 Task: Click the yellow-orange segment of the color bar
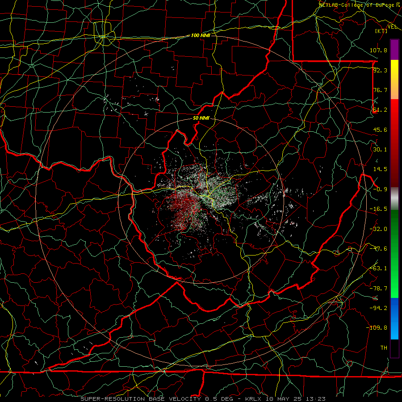[x=394, y=80]
